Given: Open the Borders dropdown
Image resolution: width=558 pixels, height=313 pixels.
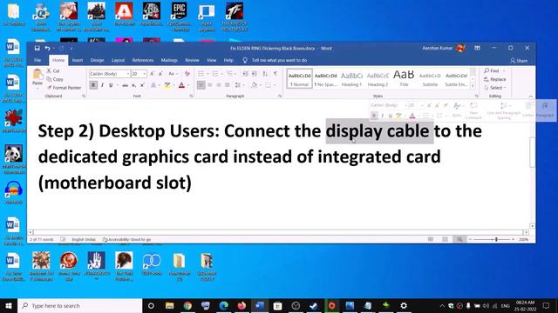Looking at the screenshot, I should pos(274,85).
